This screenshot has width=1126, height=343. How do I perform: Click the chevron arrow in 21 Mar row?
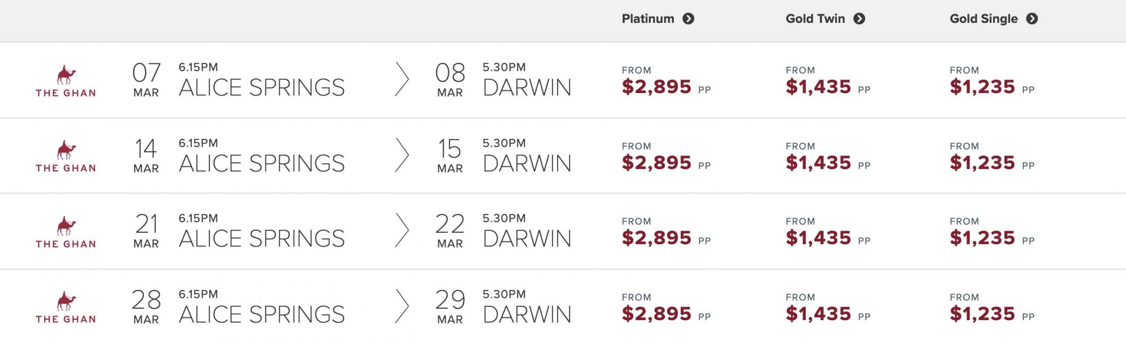(x=402, y=231)
